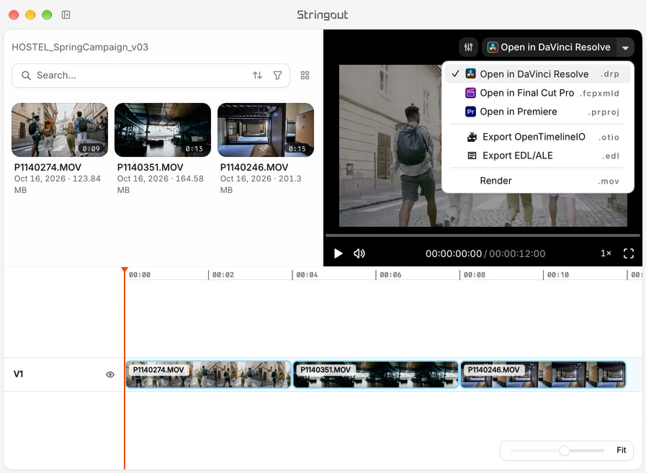Hide the V1 track
This screenshot has height=473, width=646.
click(x=110, y=374)
